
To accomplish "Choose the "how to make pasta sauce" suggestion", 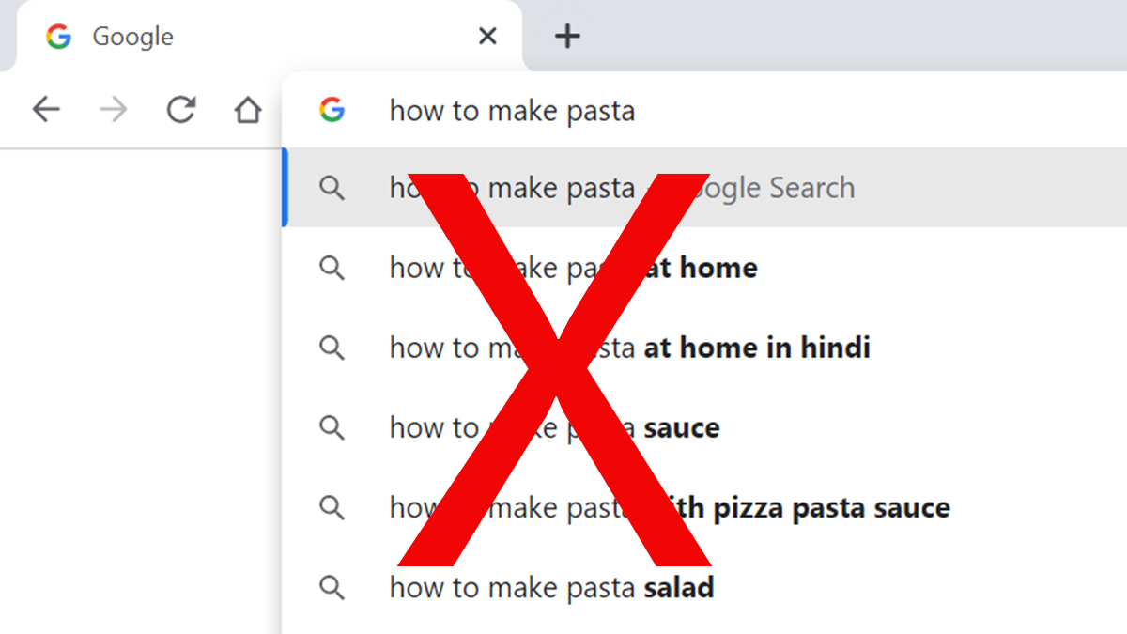I will tap(554, 428).
